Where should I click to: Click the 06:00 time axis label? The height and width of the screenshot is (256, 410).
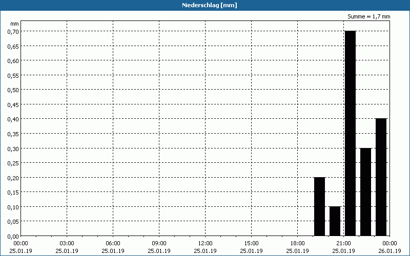tap(113, 244)
